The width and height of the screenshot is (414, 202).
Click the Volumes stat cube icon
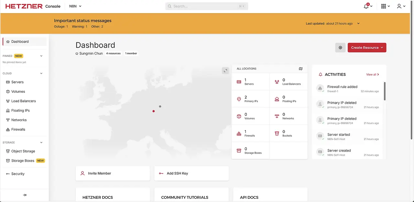239,116
